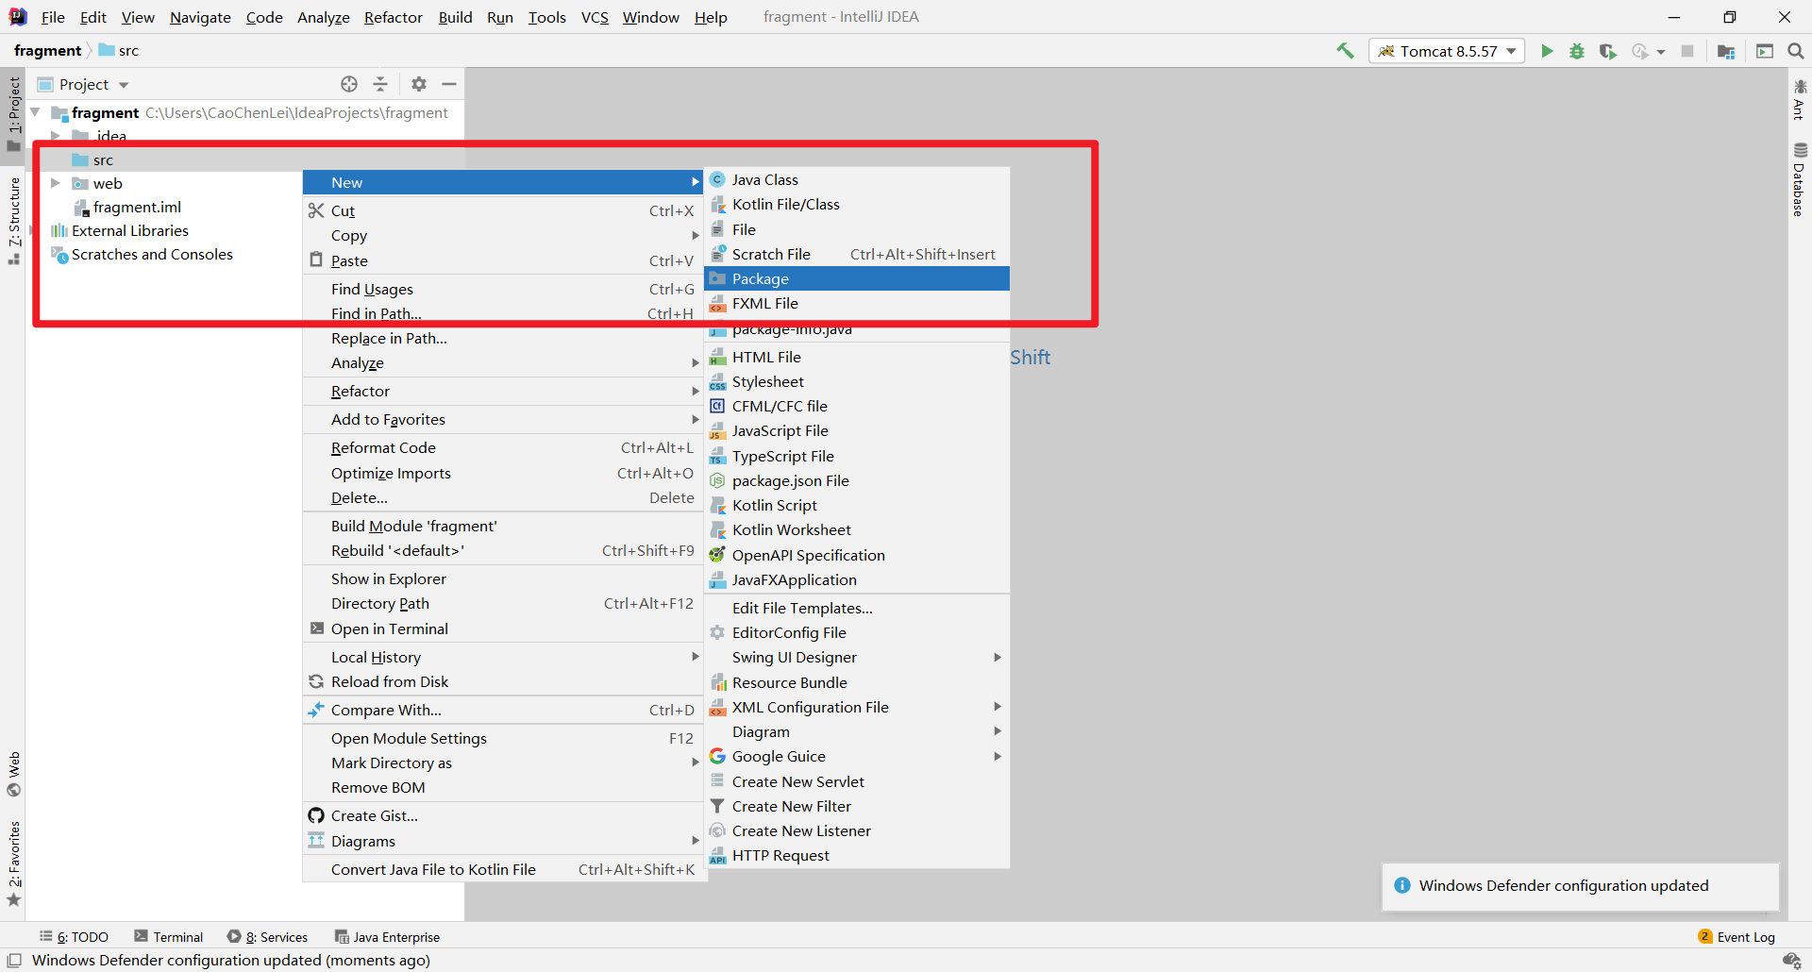Click Windows Defender configuration updated notification
Viewport: 1812px width, 972px height.
point(1580,885)
